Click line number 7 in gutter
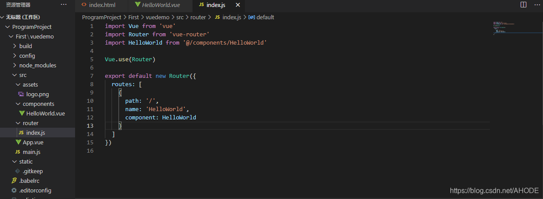This screenshot has width=543, height=199. point(91,76)
